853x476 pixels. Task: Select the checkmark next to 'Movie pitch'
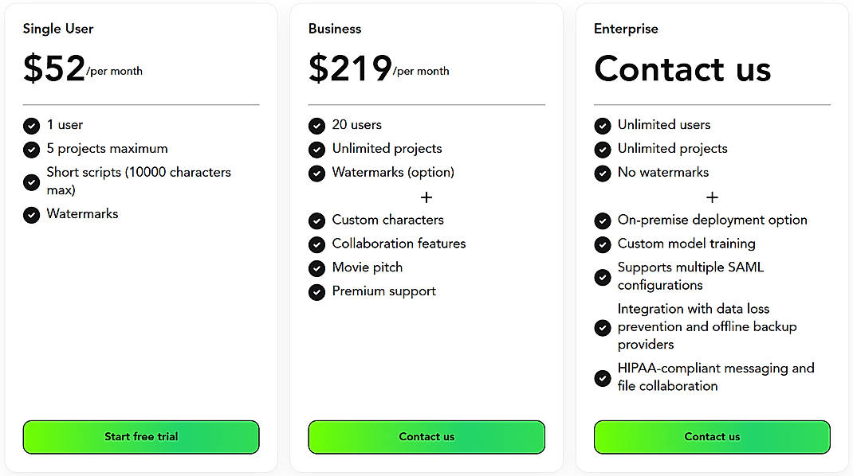point(316,268)
